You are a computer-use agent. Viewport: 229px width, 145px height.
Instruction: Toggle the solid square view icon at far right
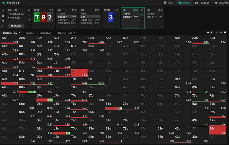(x=225, y=33)
